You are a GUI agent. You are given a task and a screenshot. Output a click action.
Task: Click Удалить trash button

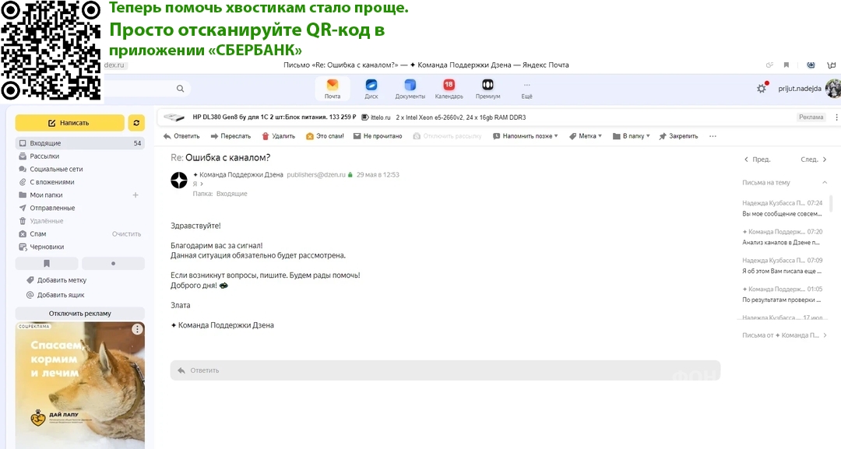278,136
